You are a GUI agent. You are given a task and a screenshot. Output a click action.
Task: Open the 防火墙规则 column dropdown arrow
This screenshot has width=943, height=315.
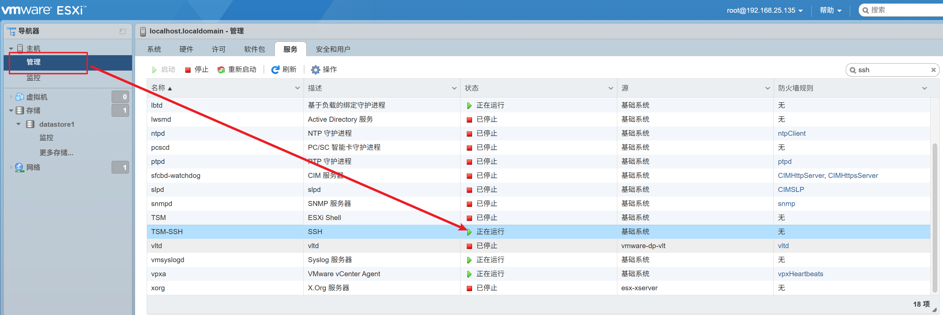point(924,88)
